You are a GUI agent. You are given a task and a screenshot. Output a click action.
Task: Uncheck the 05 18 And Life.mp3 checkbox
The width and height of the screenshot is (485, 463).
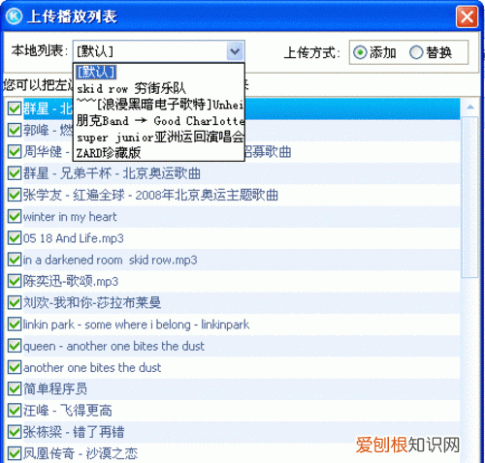[15, 238]
